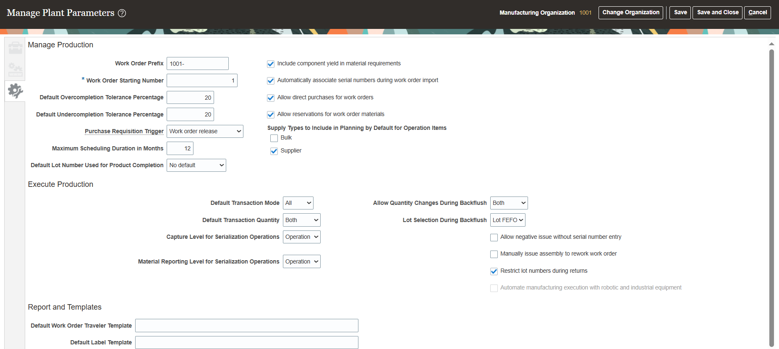Click Default Overcompletion Tolerance Percentage field
The image size is (779, 349).
tap(190, 98)
